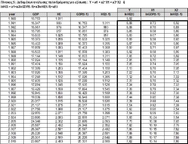Image resolution: width=188 pixels, height=144 pixels.
Task: Select the lnHE(t) value '7,22' in row 1.993
Action: 129,73
